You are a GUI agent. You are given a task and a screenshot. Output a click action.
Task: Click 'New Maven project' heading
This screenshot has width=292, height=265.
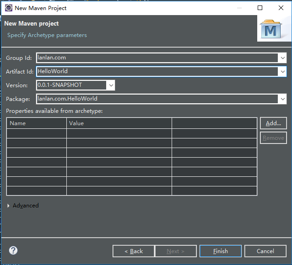pyautogui.click(x=31, y=24)
